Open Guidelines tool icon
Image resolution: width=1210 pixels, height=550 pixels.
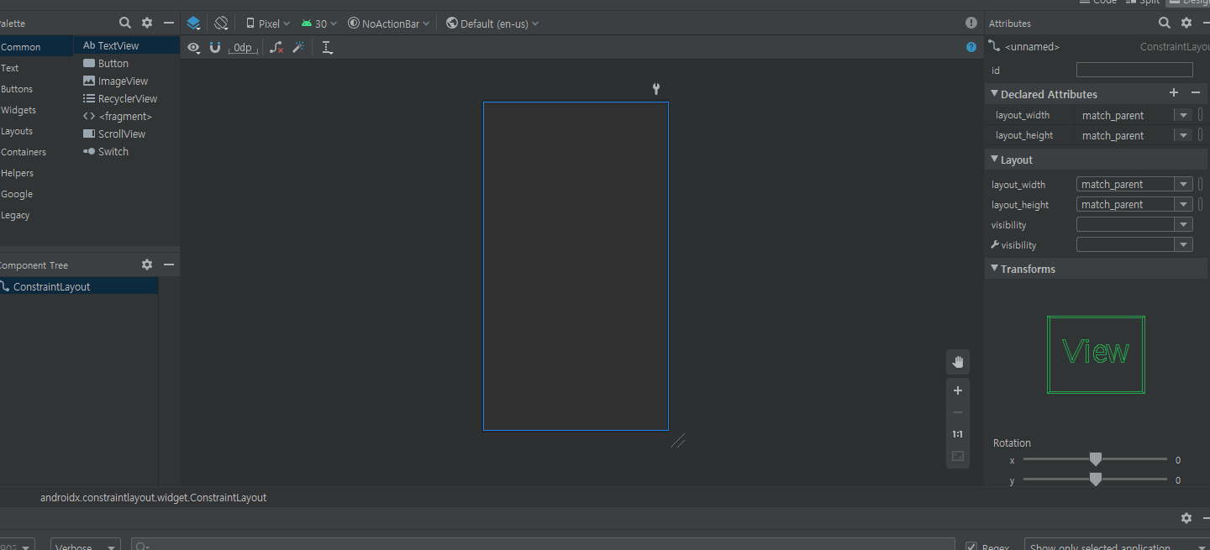(328, 48)
